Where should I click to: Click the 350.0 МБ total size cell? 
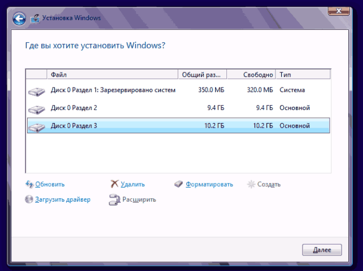[211, 90]
